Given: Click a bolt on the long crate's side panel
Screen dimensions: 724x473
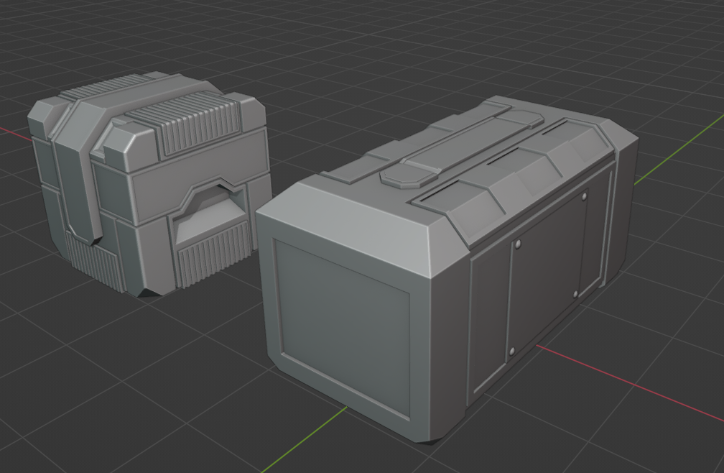Looking at the screenshot, I should 519,242.
